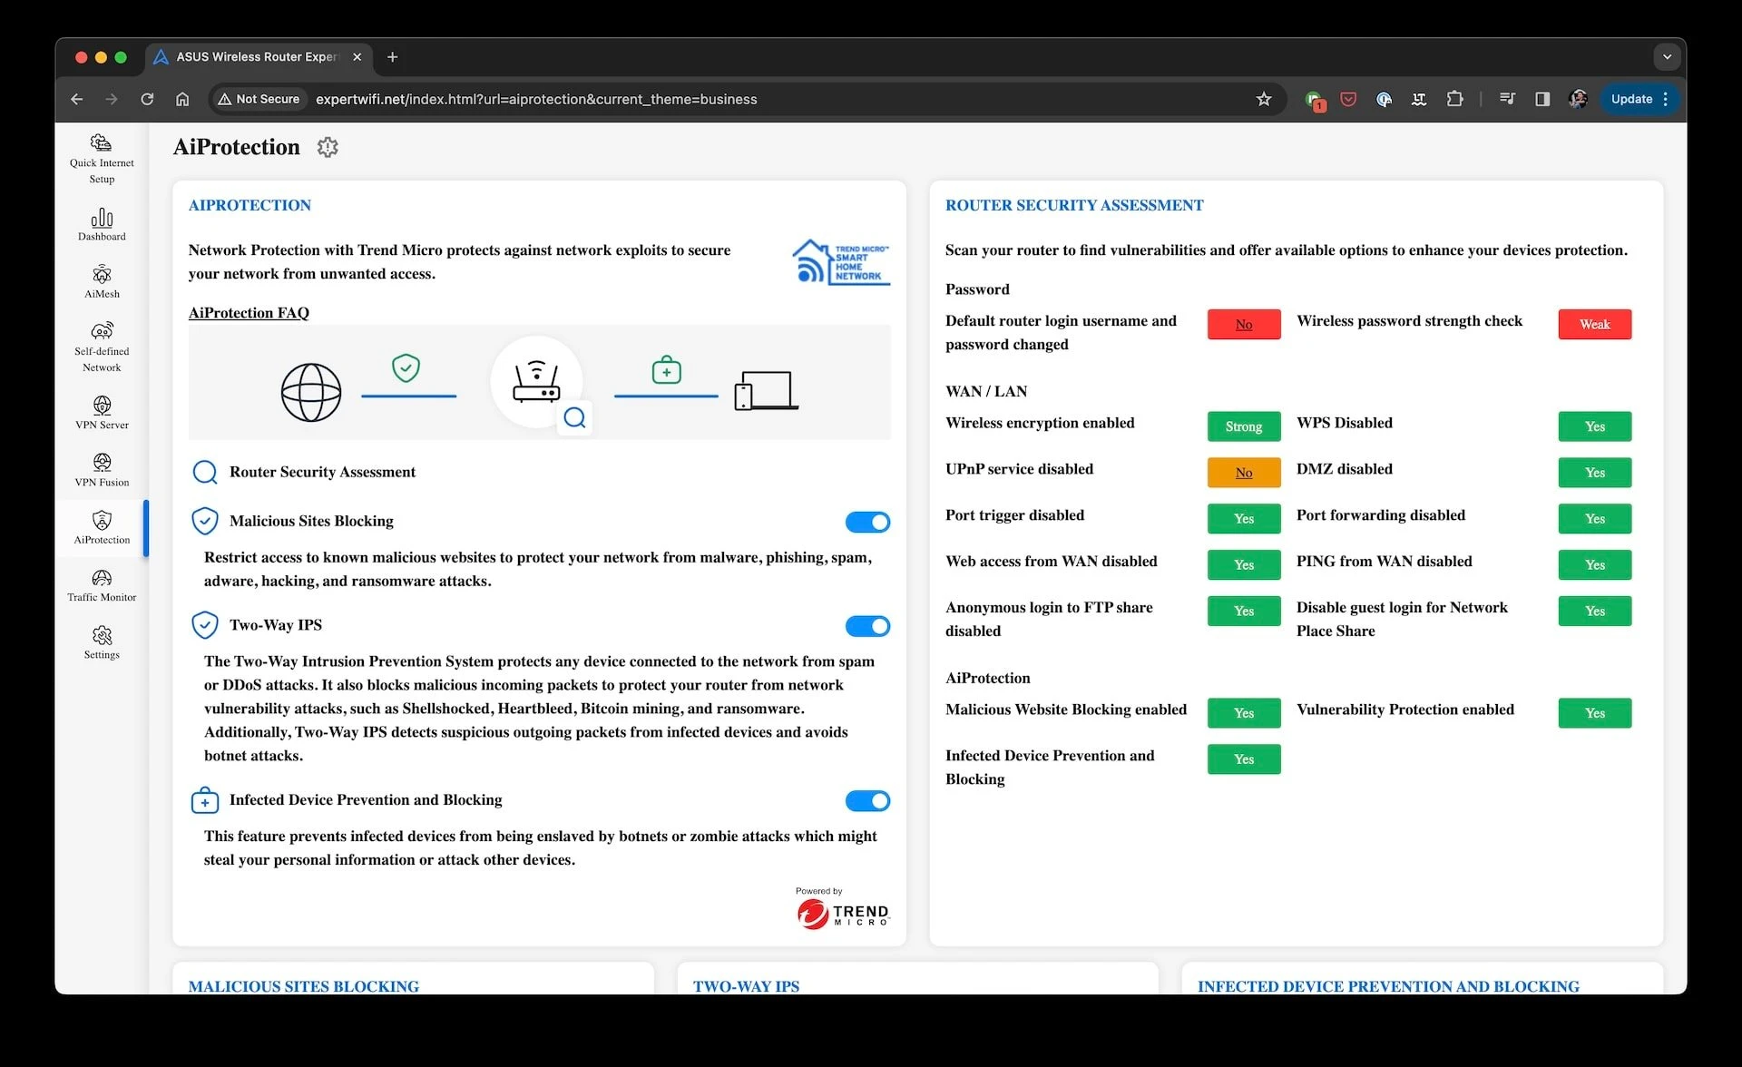The height and width of the screenshot is (1067, 1742).
Task: Open the Dashboard sidebar icon
Action: click(102, 224)
